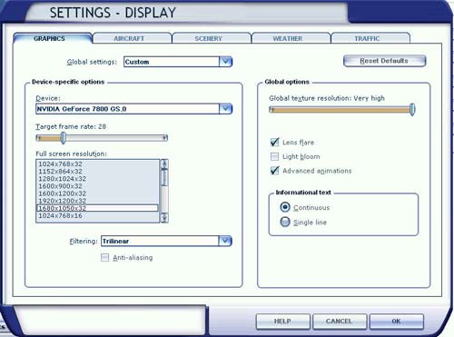Open the Filtering dropdown arrow
This screenshot has width=454, height=337.
225,241
